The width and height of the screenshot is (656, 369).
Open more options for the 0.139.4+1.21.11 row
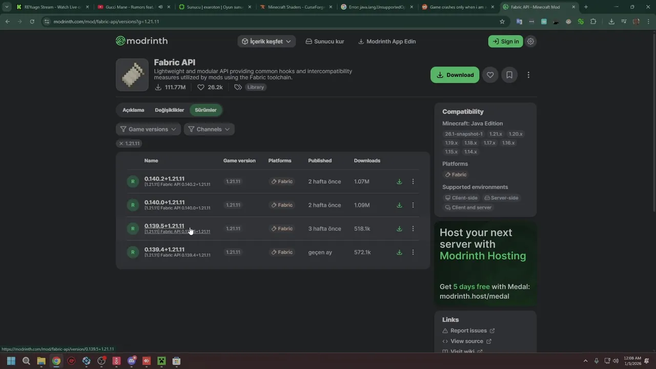(413, 252)
